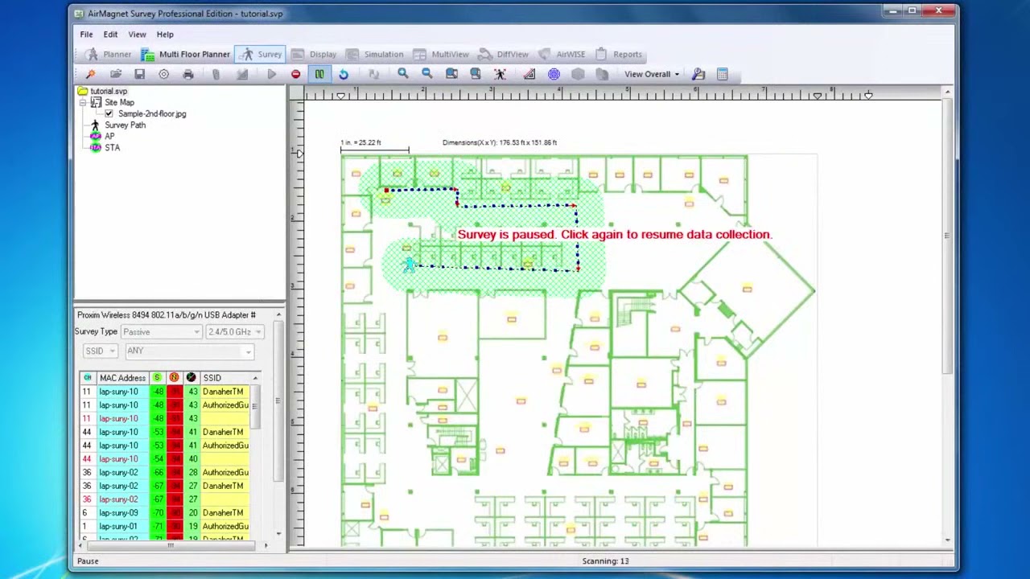Click the red stop survey icon

[295, 74]
